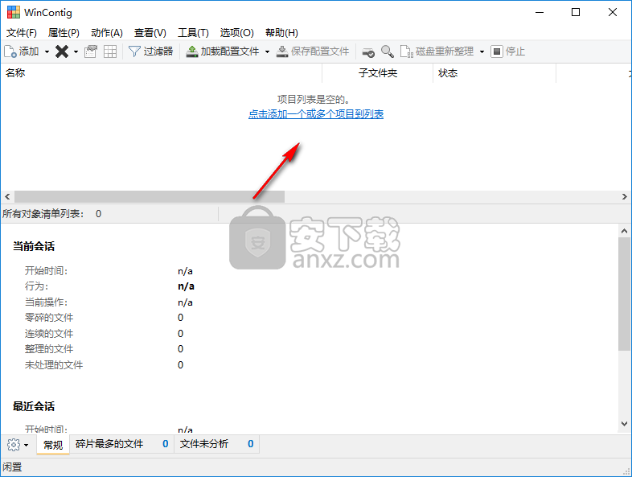Click the 状态 column header
The width and height of the screenshot is (632, 477).
point(495,73)
